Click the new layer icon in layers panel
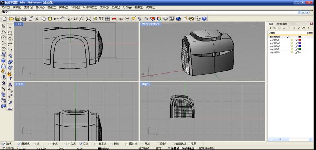Viewport: 316px width, 150px height. click(270, 28)
